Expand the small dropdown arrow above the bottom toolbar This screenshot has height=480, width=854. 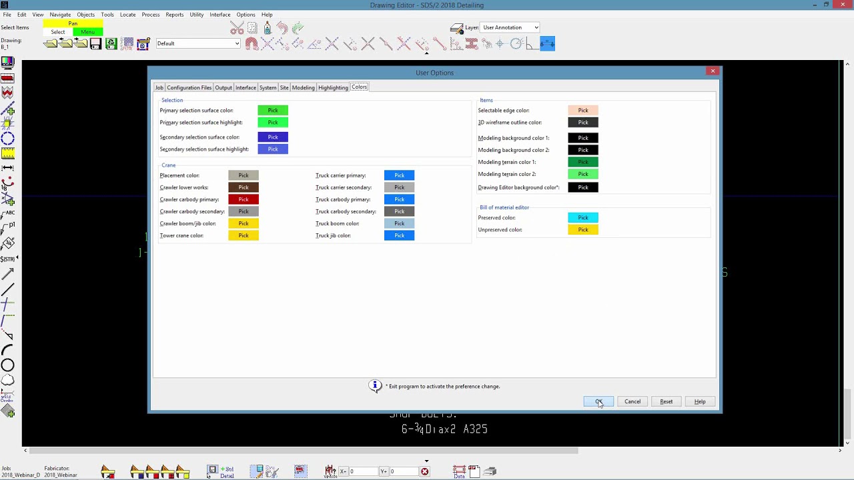tap(426, 460)
